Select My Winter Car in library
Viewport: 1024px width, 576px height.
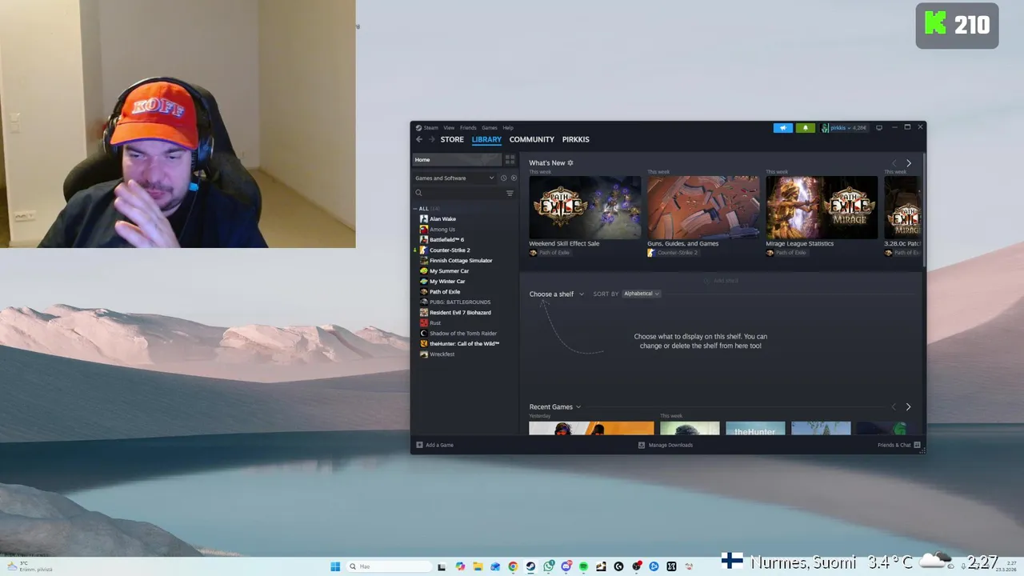click(x=447, y=282)
